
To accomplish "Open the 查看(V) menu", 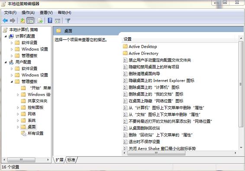I will 46,13.
